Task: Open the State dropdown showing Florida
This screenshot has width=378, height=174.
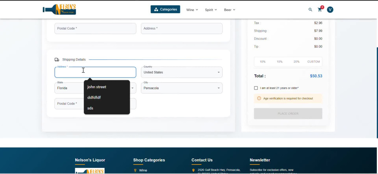Action: (x=95, y=88)
